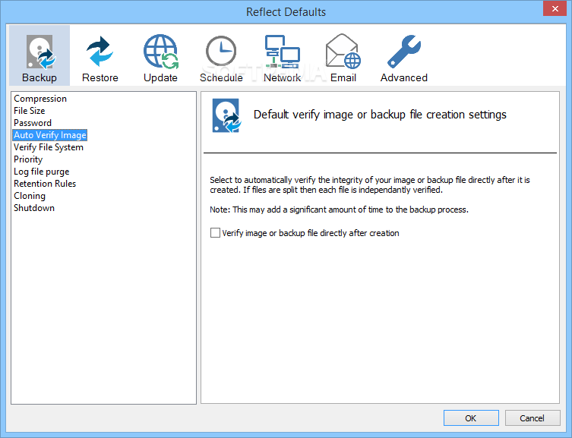
Task: Click the 'Note: This may add' text
Action: point(339,210)
